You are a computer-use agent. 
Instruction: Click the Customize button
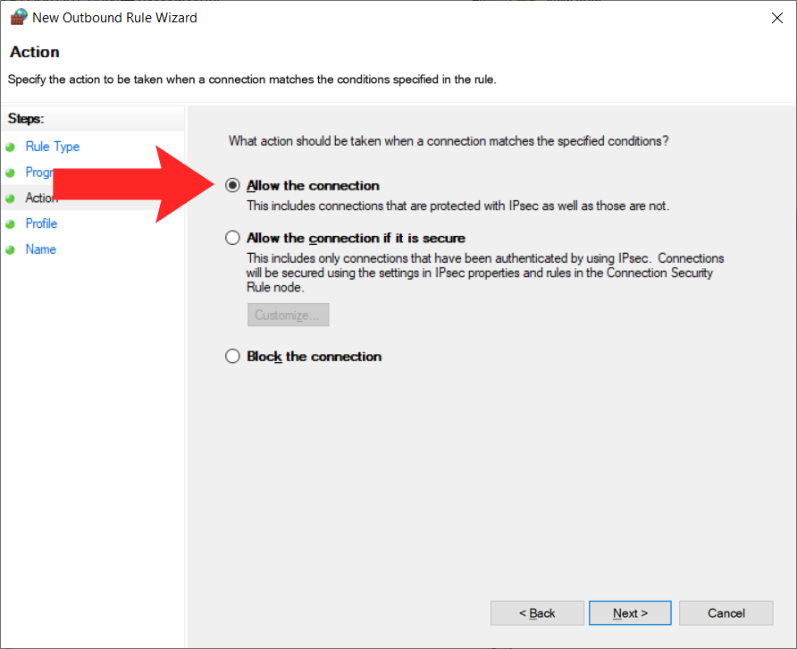click(288, 316)
